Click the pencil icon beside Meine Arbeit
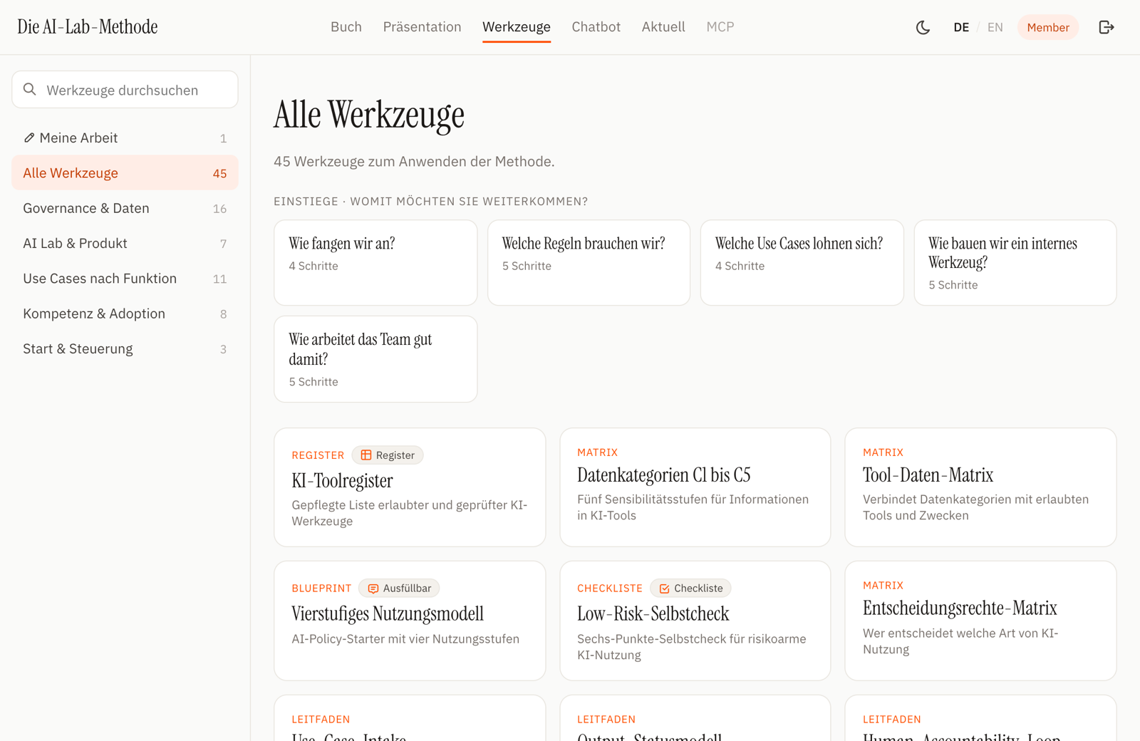Image resolution: width=1140 pixels, height=741 pixels. (x=29, y=138)
